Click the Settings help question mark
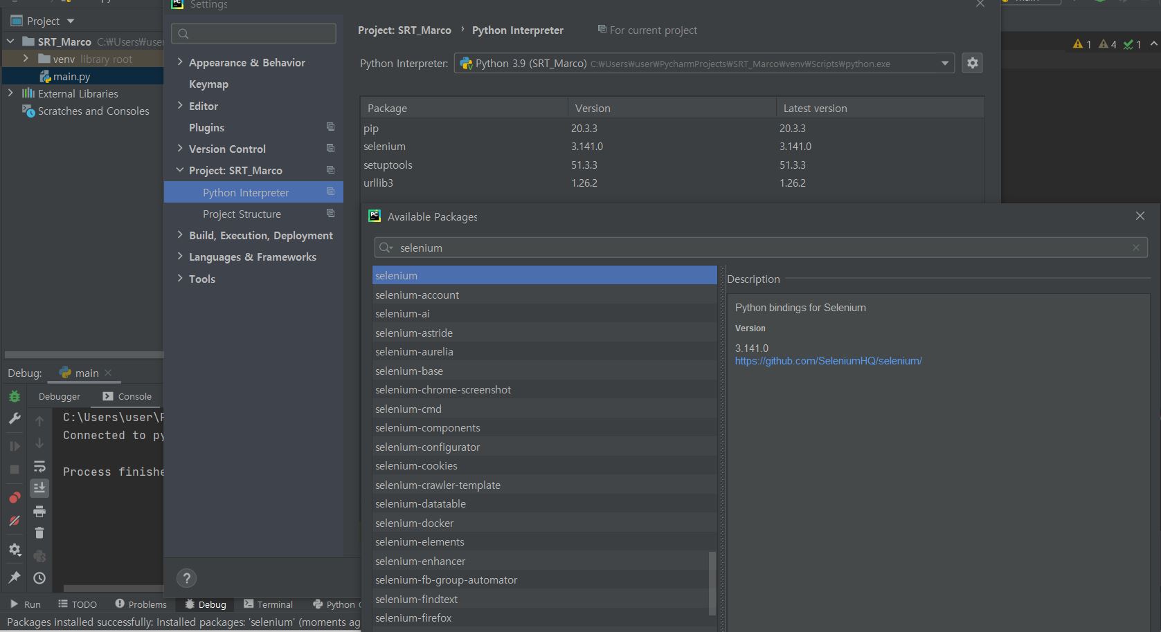 186,578
